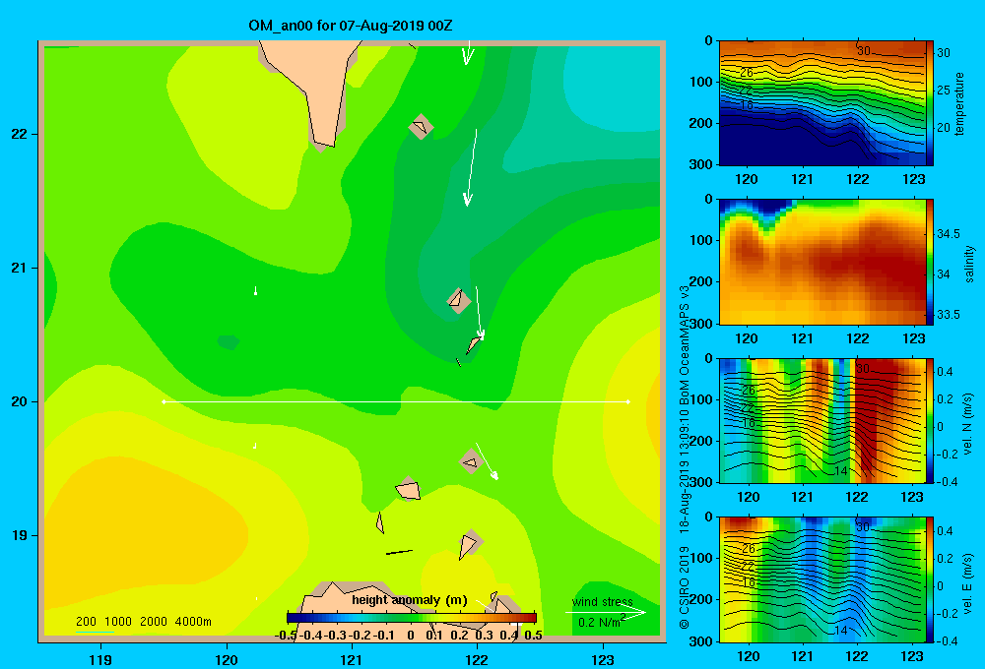Click the "© CSIRO 2019" copyright text
Screen dimensions: 985x669
coord(685,587)
